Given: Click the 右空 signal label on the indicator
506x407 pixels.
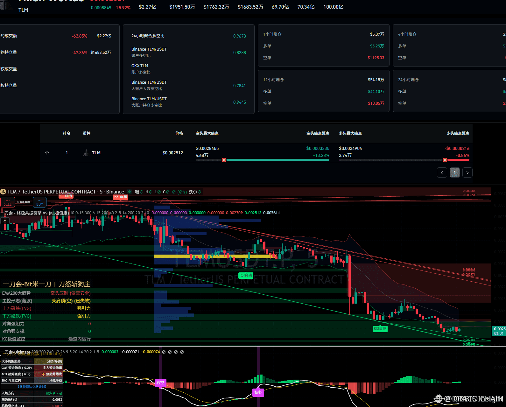Looking at the screenshot, I should click(x=160, y=383).
